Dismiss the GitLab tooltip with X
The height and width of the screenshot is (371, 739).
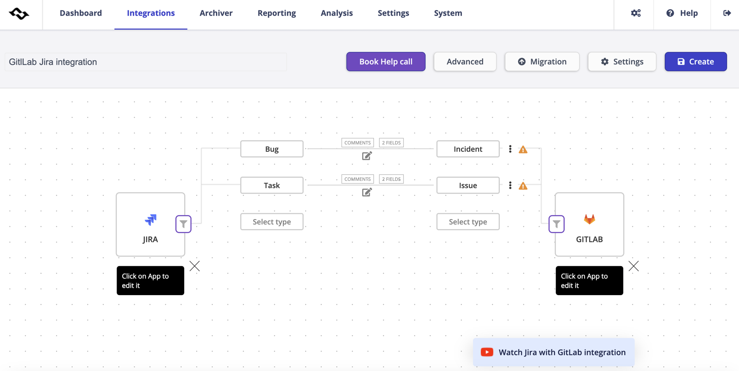coord(634,266)
